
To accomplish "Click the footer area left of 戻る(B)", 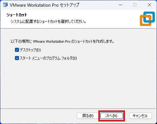I will [x=38, y=116].
